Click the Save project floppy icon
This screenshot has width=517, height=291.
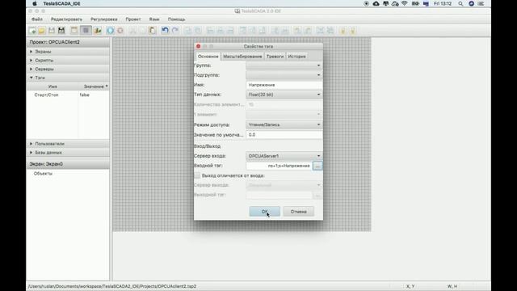52,31
